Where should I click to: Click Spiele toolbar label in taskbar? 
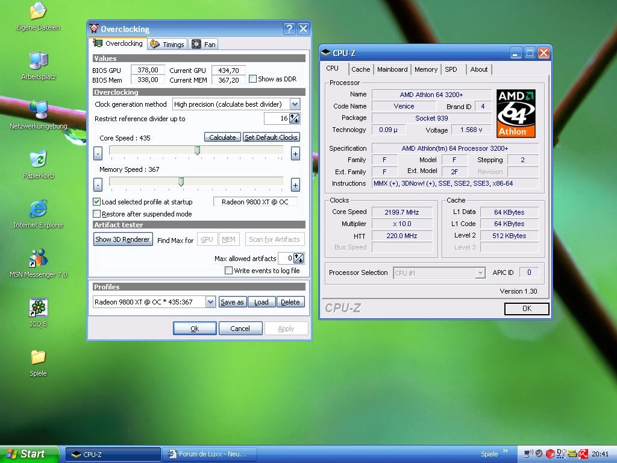489,454
